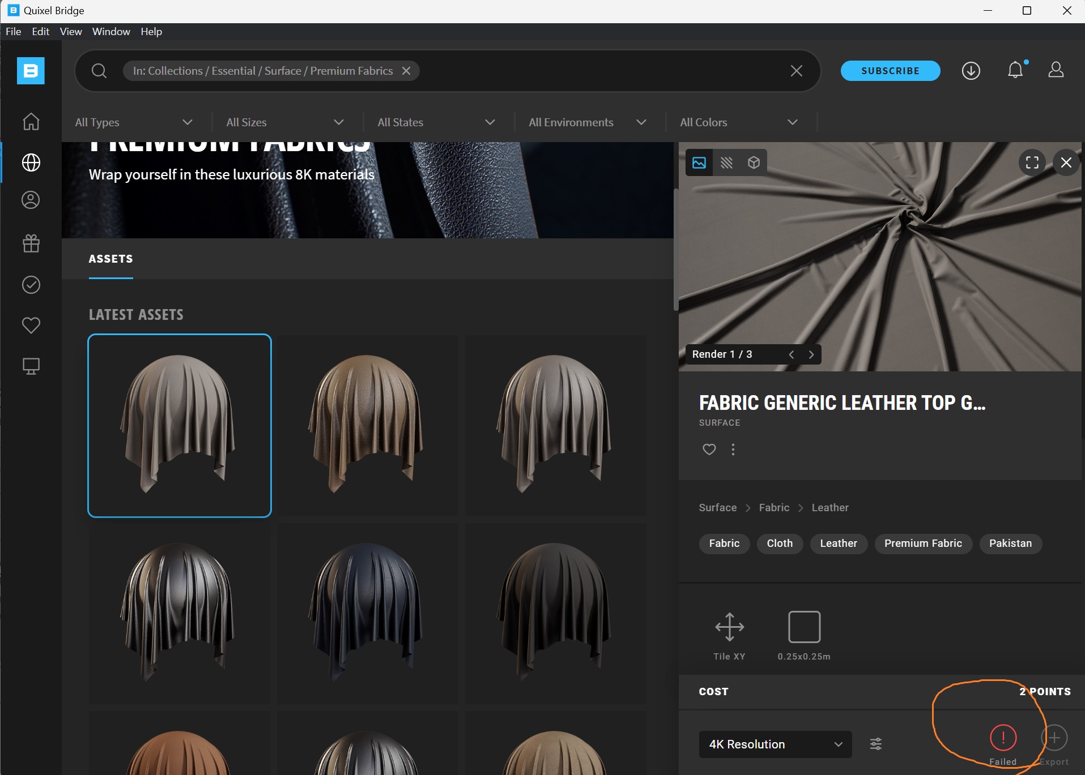Open the account profile icon
Image resolution: width=1085 pixels, height=775 pixels.
click(x=1056, y=70)
